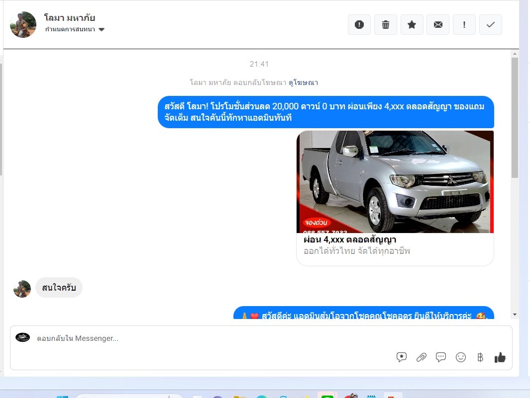Click the baht payment request icon
Viewport: 530px width, 398px height.
[480, 357]
